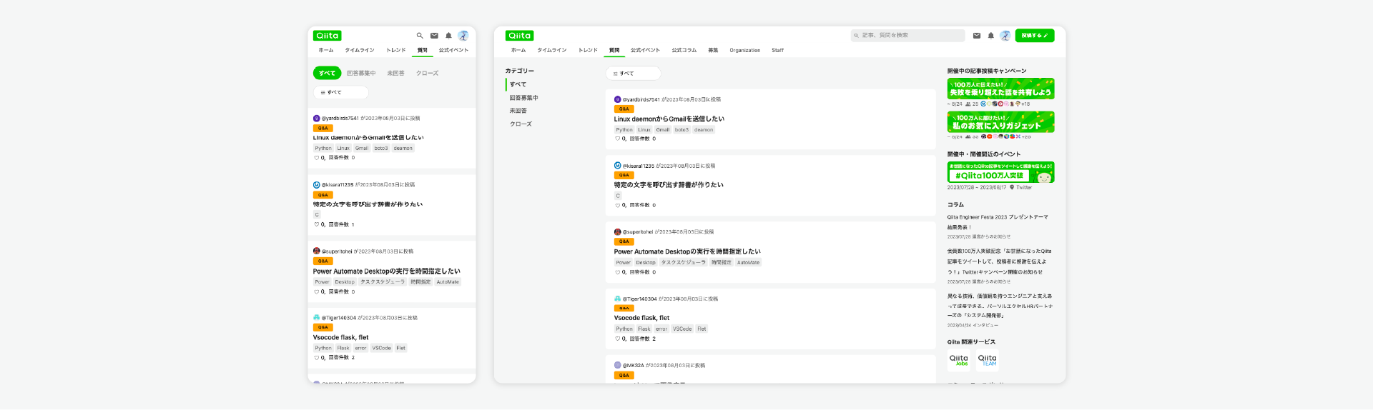The image size is (1373, 410).
Task: Click @superitohei avatar in desktop question card
Action: (x=618, y=232)
